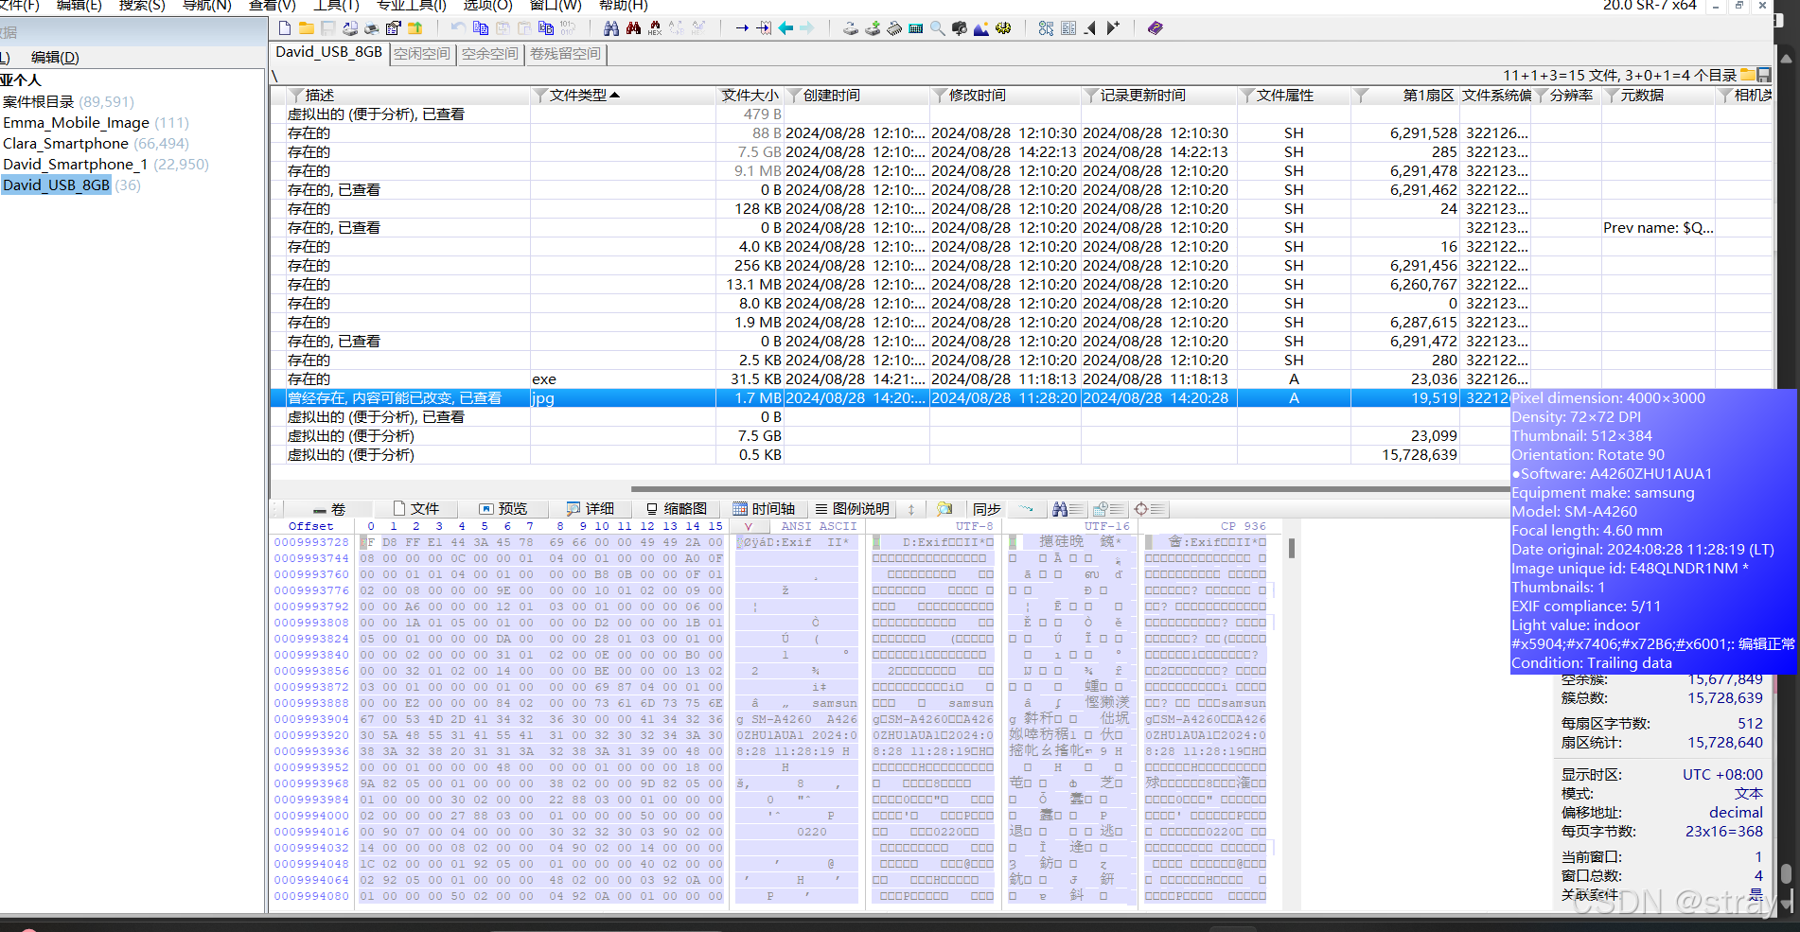Toggle the 修改时间 column filter funnel
This screenshot has width=1800, height=932.
(x=940, y=96)
